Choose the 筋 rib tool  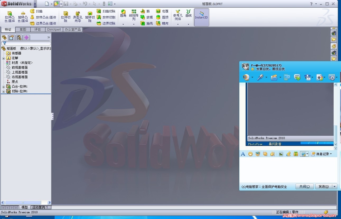click(x=145, y=11)
